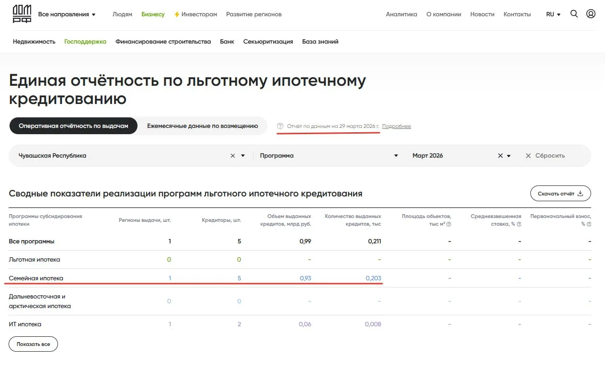Go to the Людям section

(x=122, y=14)
